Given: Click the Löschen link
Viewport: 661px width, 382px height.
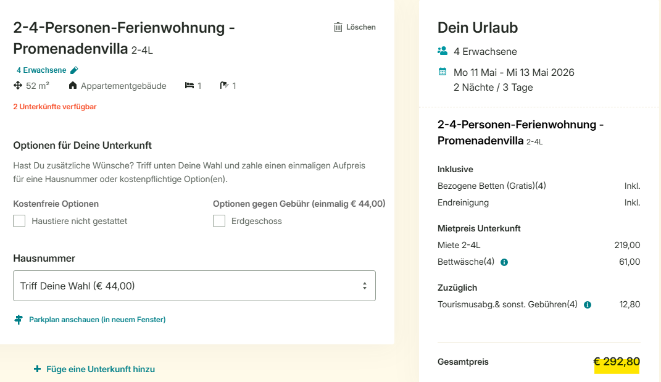Looking at the screenshot, I should pyautogui.click(x=360, y=27).
